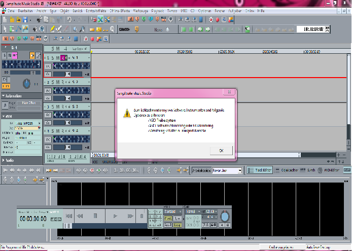This screenshot has width=352, height=251.
Task: Open the Objekt menu
Action: pos(64,11)
